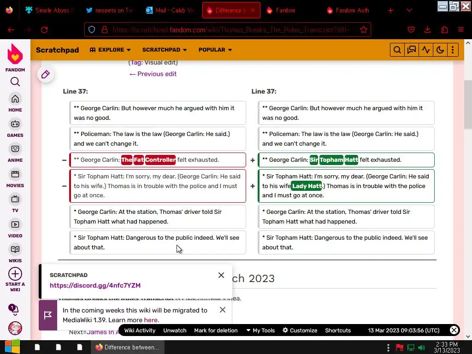Screen dimensions: 472x354
Task: Close the Difference tab
Action: pos(253,10)
